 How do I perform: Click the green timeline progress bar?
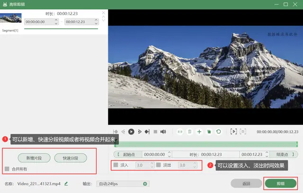click(206, 143)
